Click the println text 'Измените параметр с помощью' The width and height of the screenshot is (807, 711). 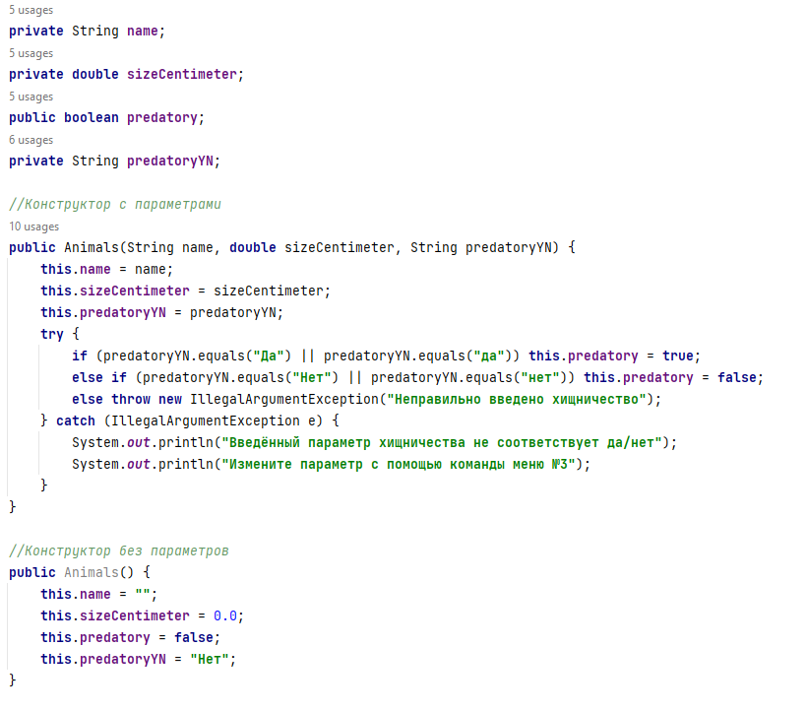[x=335, y=465]
